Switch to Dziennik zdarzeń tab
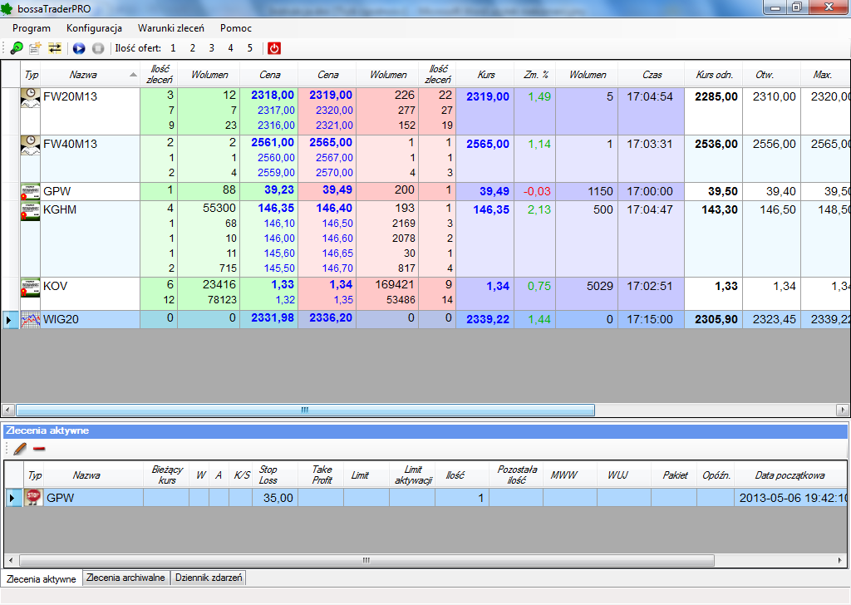This screenshot has width=851, height=605. click(209, 578)
